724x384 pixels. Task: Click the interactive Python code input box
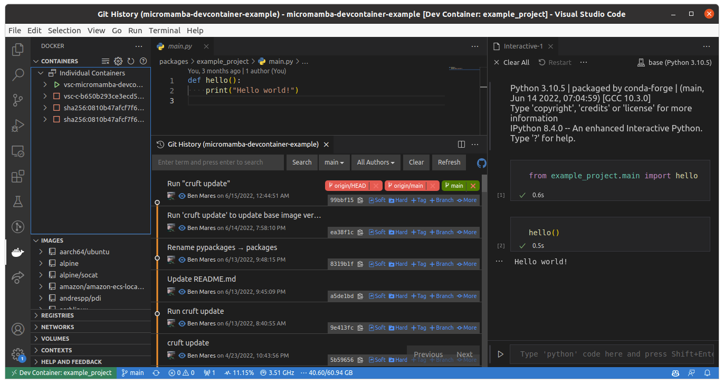coord(612,354)
